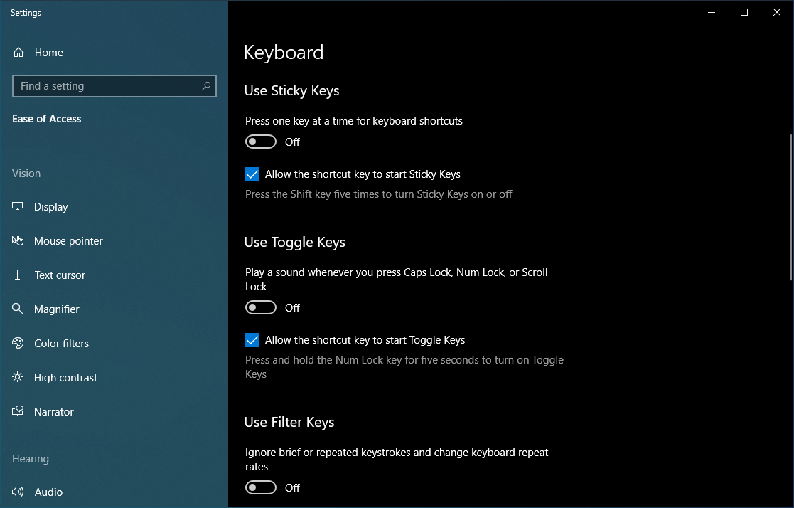Select the High contrast icon
Viewport: 794px width, 508px height.
[x=18, y=377]
